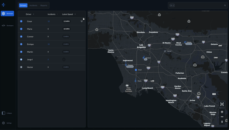Select driver name Hector in table
Viewport: 229px width, 130px height.
pos(30,67)
